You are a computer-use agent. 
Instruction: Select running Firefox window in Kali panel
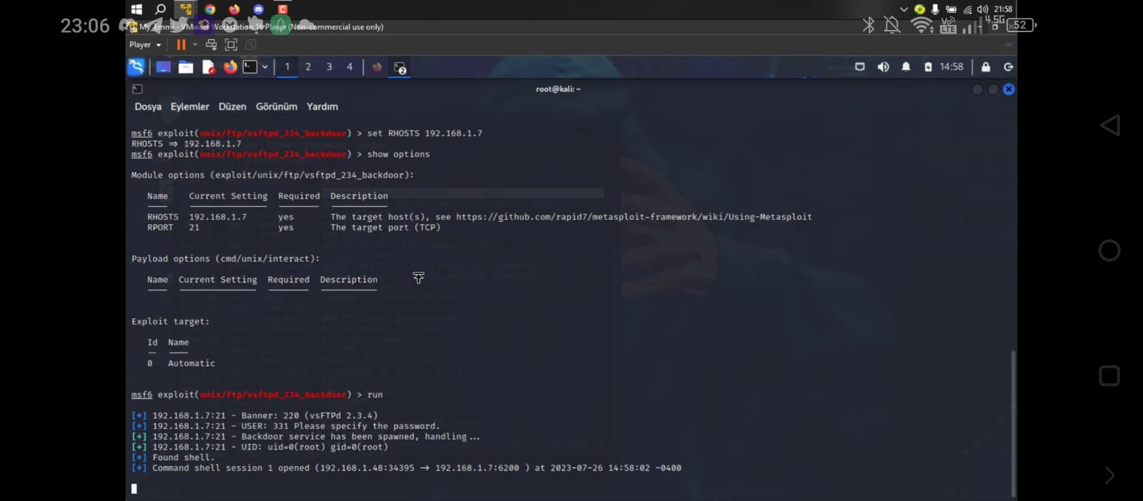(x=377, y=67)
